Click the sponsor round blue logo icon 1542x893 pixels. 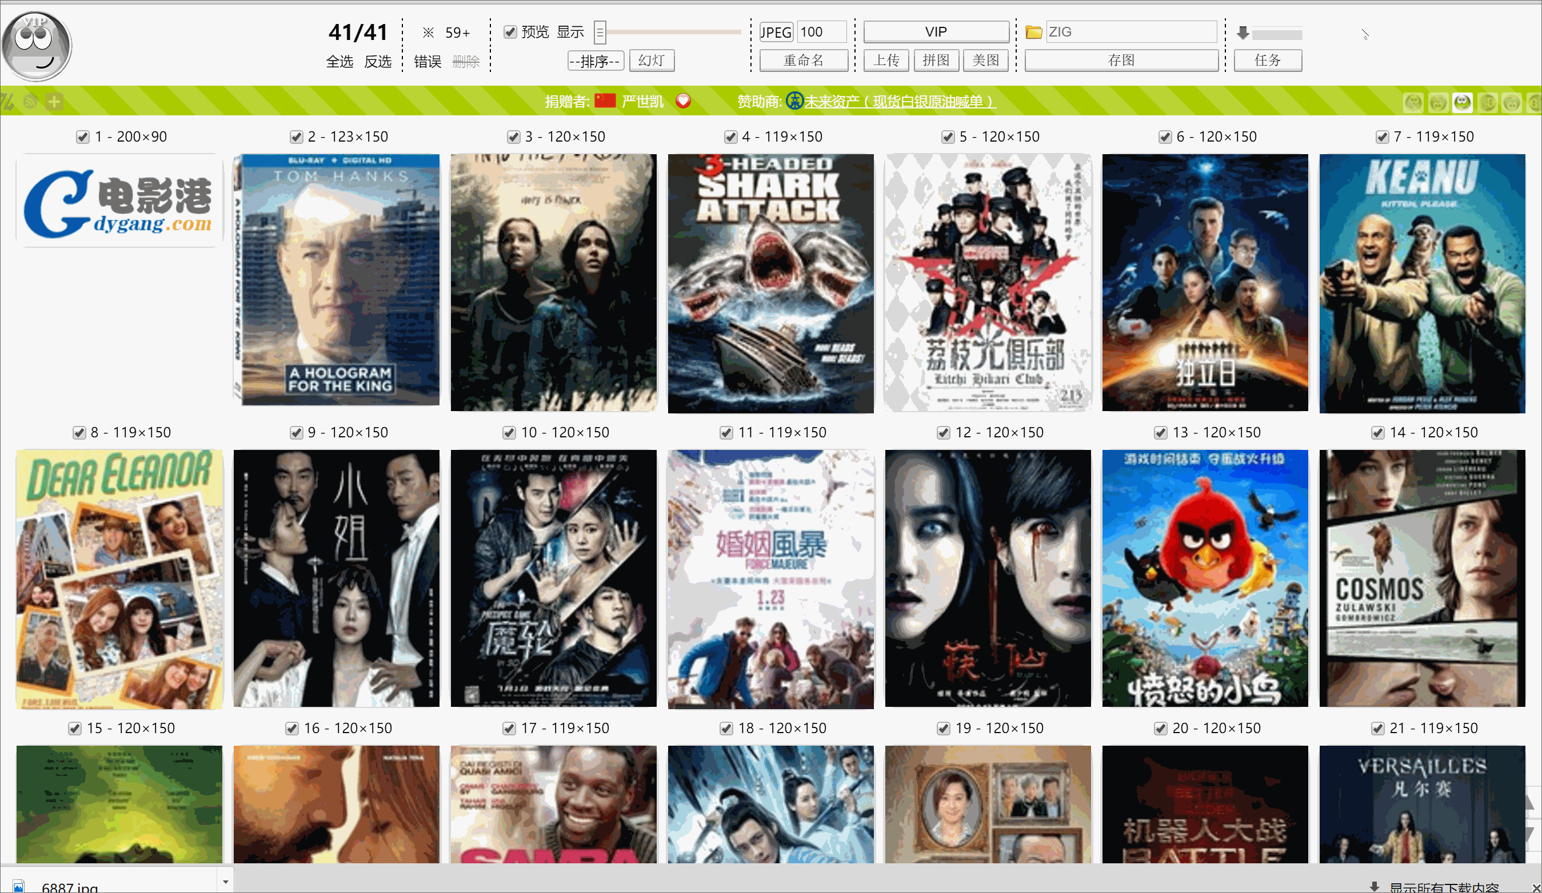794,101
